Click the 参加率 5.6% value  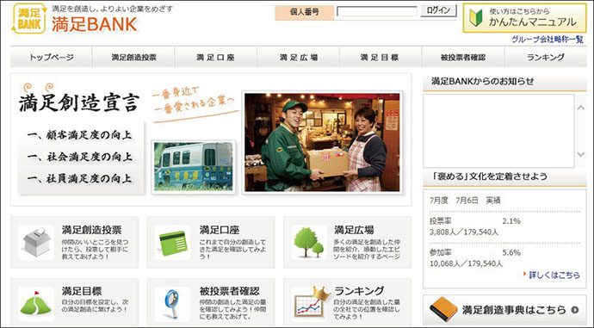pyautogui.click(x=511, y=252)
